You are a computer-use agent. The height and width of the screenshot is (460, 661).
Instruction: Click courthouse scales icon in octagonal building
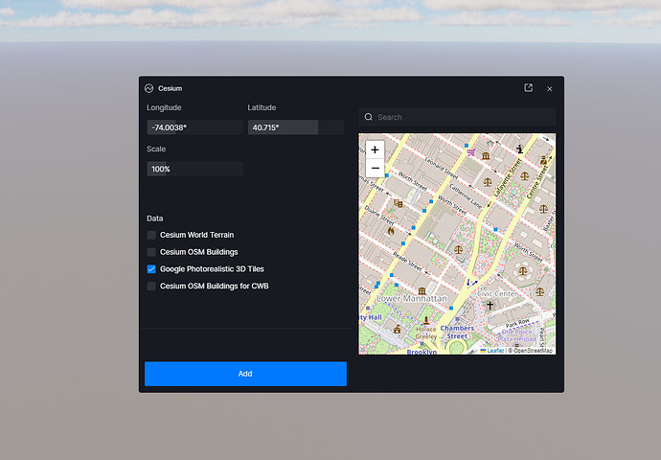[x=523, y=270]
